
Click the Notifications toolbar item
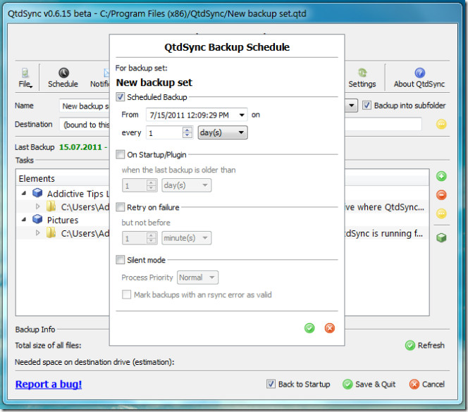pos(99,78)
